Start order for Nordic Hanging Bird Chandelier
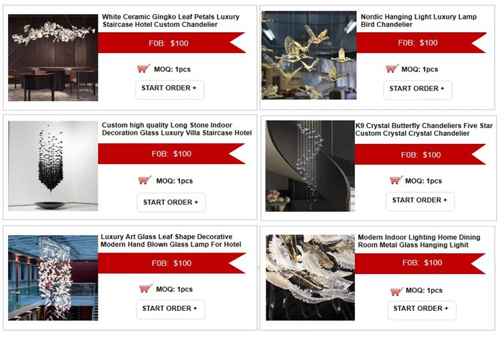Viewport: 502px width, 337px height. (418, 90)
